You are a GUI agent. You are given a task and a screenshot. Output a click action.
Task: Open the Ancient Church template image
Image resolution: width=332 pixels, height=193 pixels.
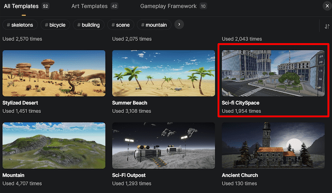273,145
